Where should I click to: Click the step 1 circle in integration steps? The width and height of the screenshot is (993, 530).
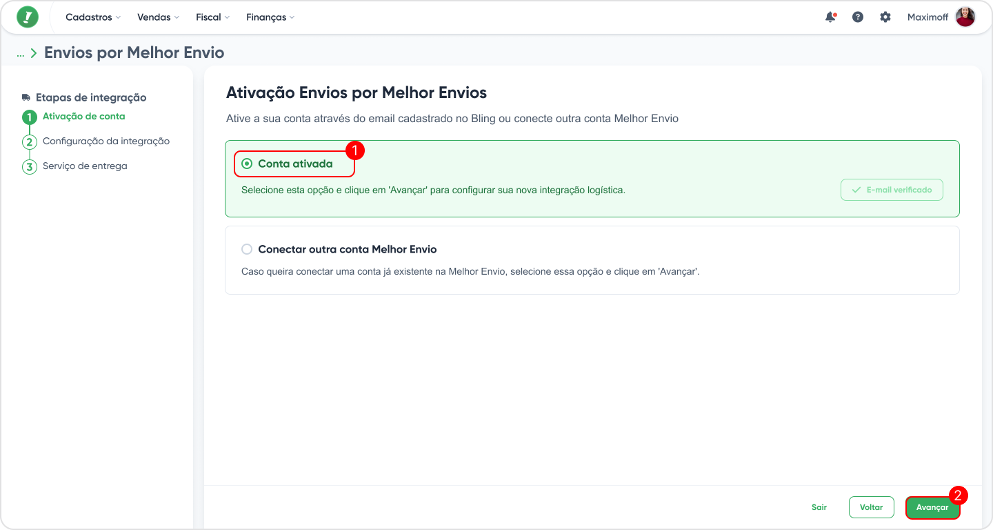pyautogui.click(x=29, y=117)
